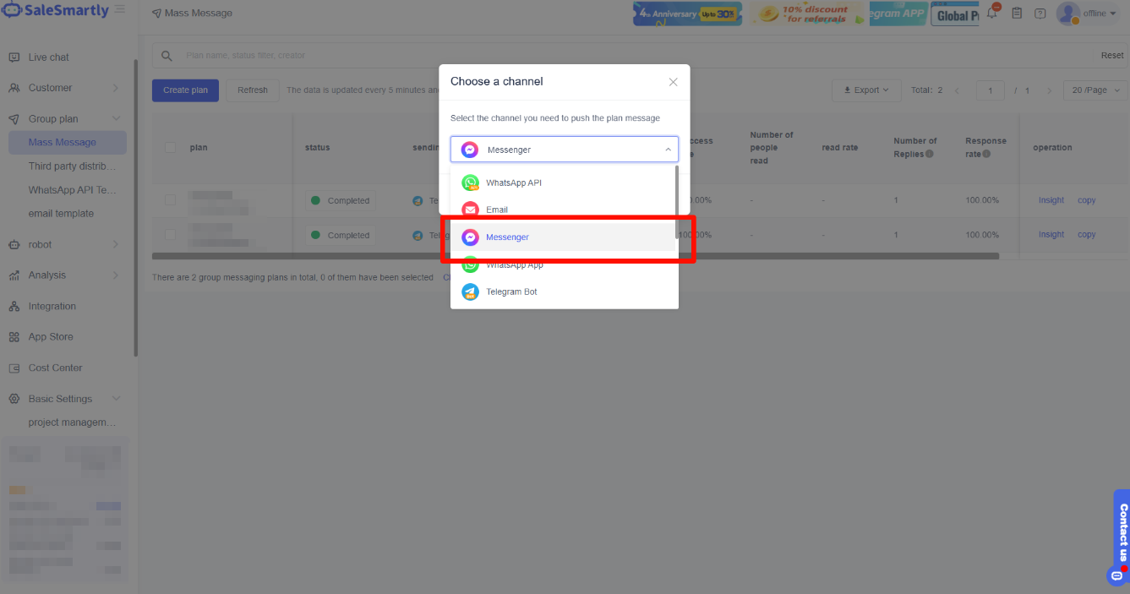Click the Number of people read header
The height and width of the screenshot is (594, 1130).
tap(772, 148)
